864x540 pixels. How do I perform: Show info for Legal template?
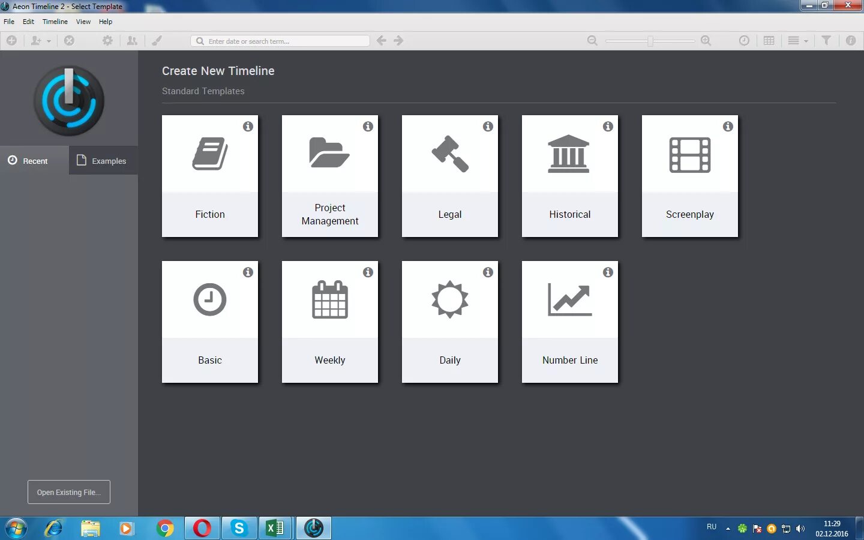click(x=488, y=127)
